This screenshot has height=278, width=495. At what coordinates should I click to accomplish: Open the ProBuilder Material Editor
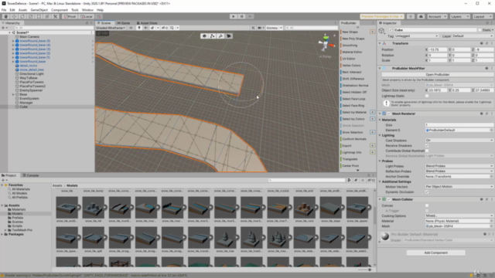[x=352, y=52]
